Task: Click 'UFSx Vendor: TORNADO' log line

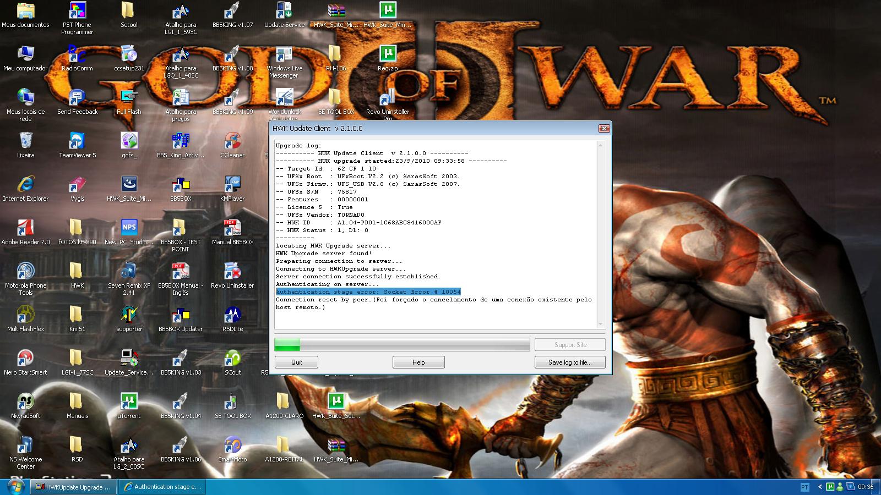Action: (x=320, y=215)
